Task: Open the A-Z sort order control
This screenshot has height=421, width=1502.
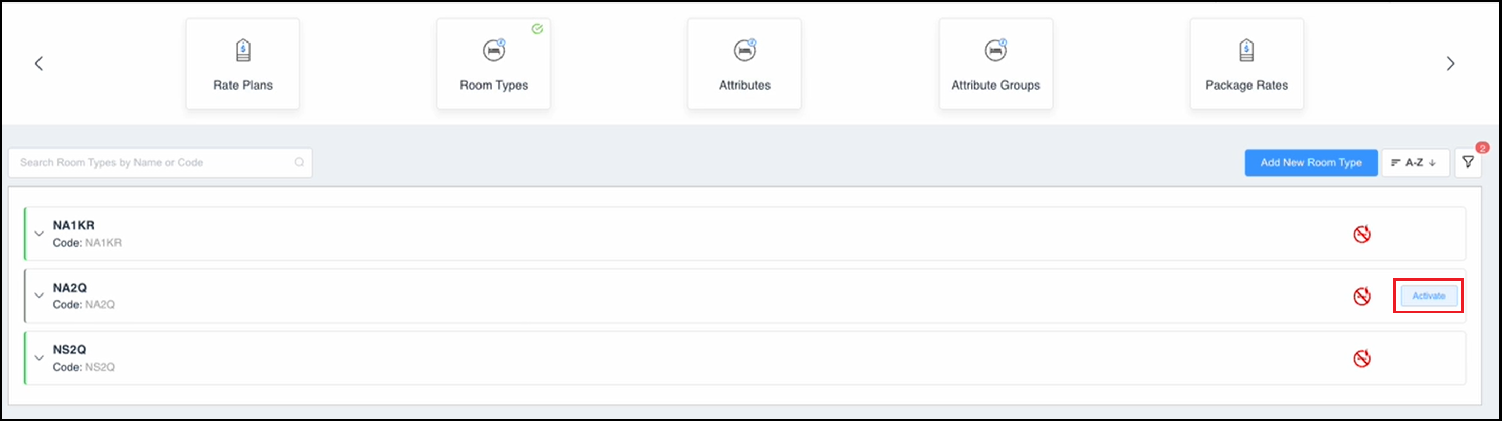Action: point(1415,162)
